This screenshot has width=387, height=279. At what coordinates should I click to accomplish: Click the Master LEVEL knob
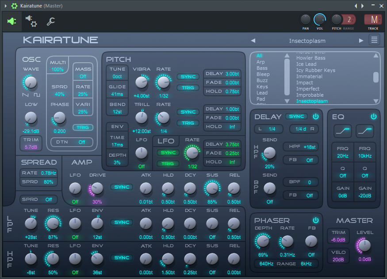click(364, 245)
